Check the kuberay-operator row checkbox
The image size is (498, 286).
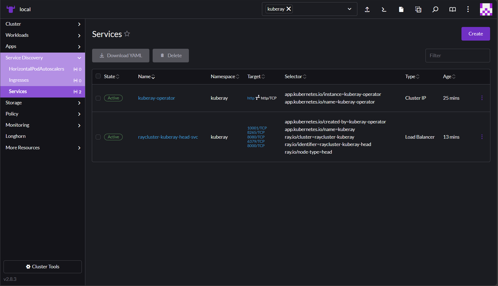pyautogui.click(x=98, y=98)
